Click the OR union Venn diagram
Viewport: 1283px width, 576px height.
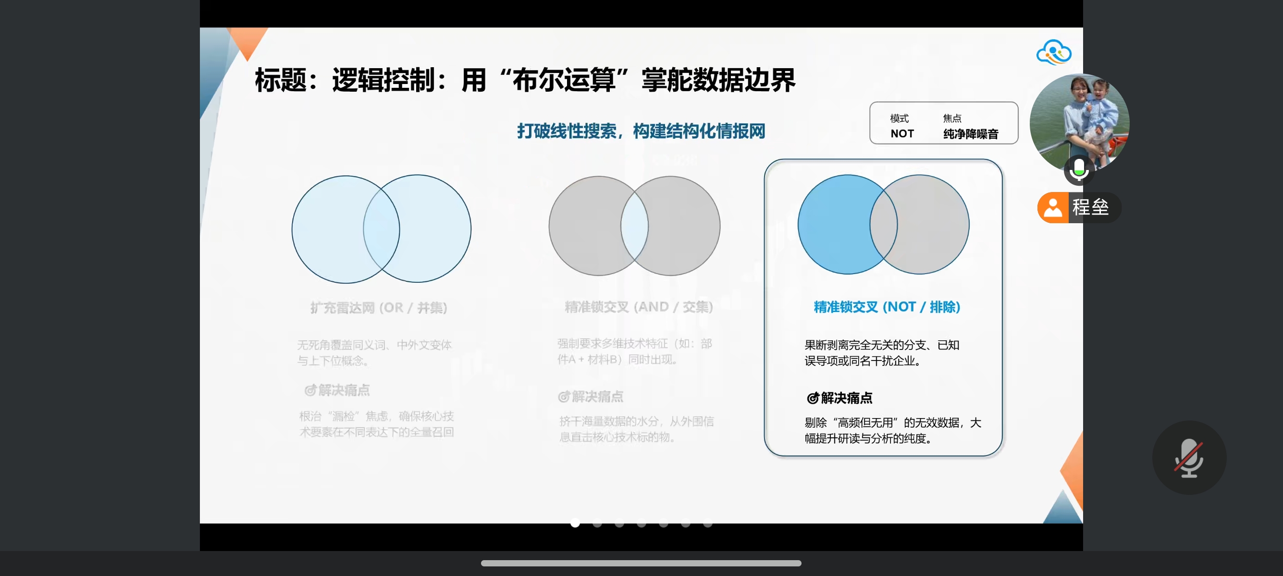382,229
